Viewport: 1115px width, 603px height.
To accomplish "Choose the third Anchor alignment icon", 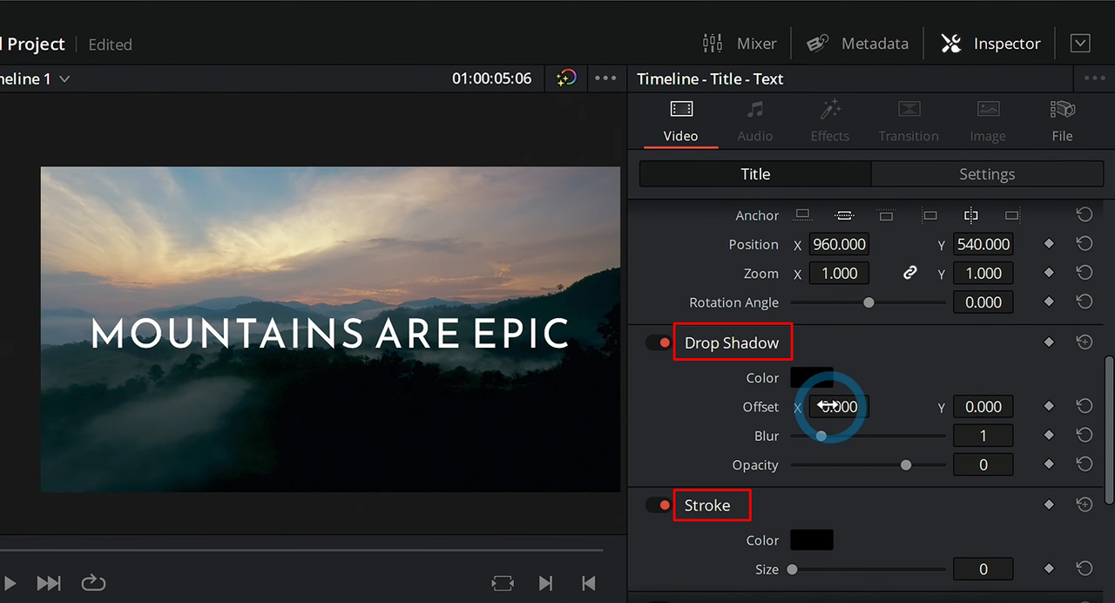I will (x=886, y=215).
